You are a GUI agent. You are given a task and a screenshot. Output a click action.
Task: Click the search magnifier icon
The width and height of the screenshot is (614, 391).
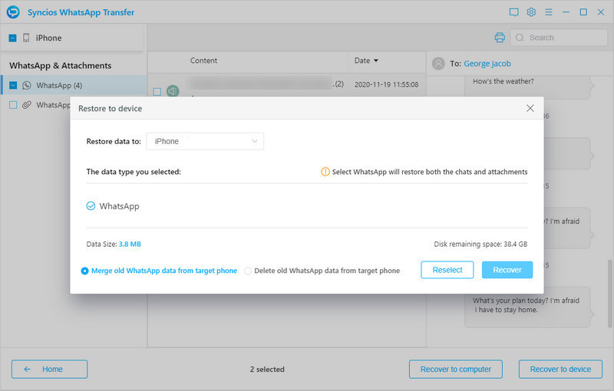click(520, 38)
